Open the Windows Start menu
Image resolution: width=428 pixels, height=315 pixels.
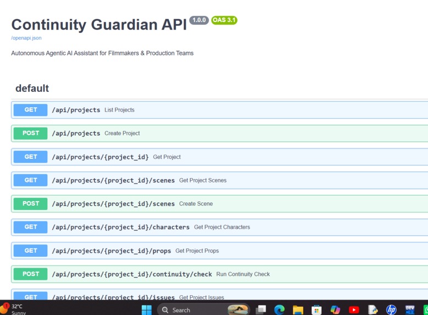pyautogui.click(x=147, y=310)
